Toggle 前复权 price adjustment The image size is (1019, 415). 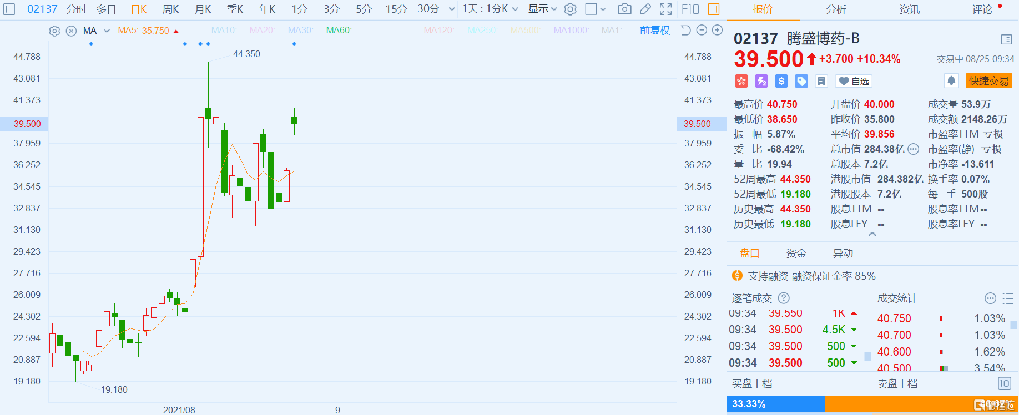655,31
